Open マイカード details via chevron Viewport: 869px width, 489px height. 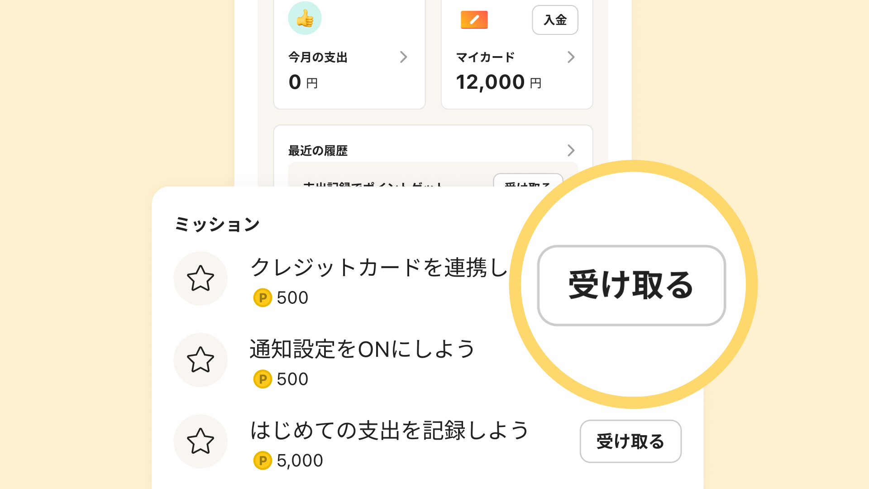pyautogui.click(x=571, y=57)
